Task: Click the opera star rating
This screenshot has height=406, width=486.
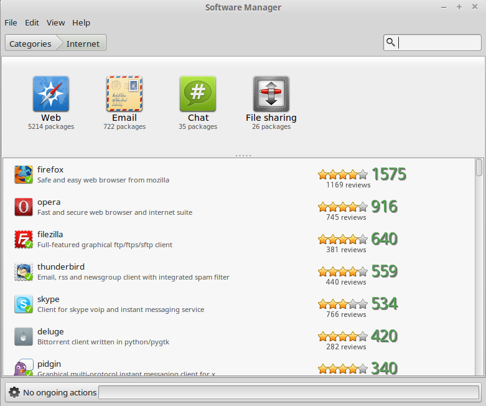Action: [x=343, y=207]
